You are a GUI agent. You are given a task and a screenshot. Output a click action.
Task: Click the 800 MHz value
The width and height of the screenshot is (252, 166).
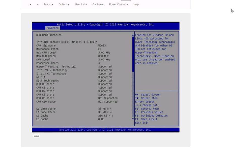[103, 56]
